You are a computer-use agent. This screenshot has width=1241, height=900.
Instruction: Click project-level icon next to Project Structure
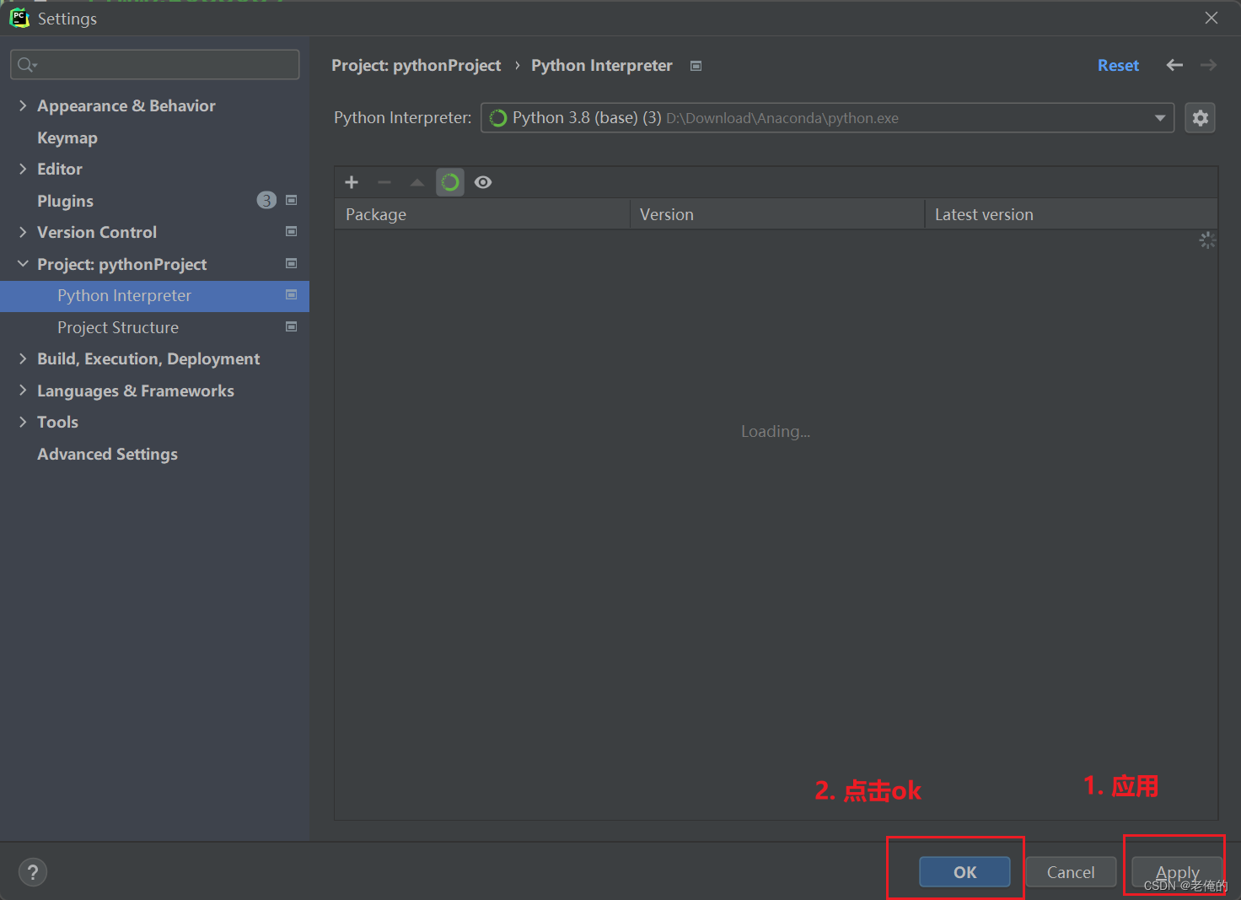tap(291, 326)
